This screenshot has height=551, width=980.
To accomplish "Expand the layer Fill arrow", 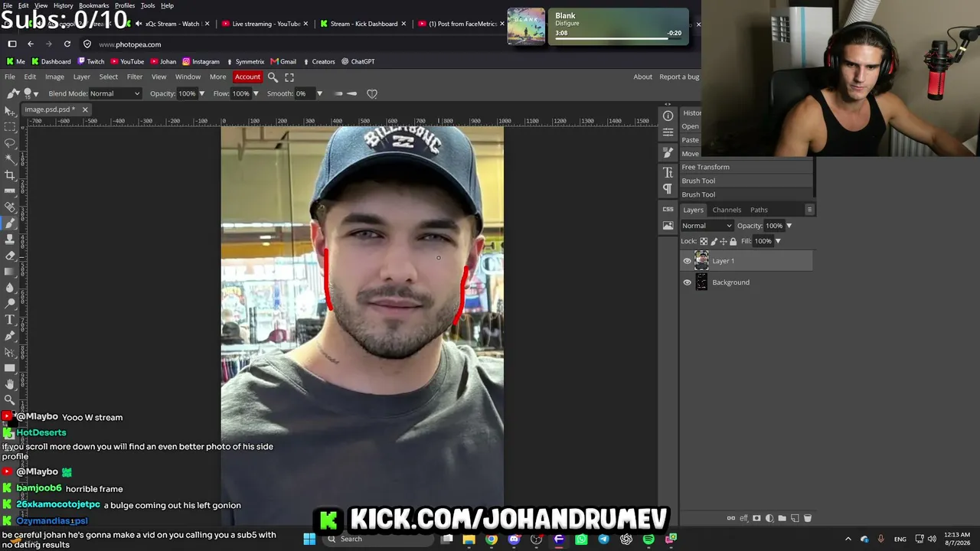I will pyautogui.click(x=778, y=241).
